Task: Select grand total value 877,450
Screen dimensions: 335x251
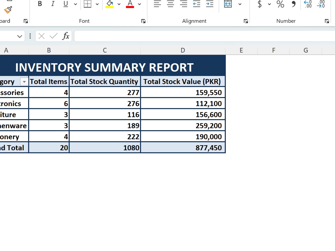Action: (183, 148)
